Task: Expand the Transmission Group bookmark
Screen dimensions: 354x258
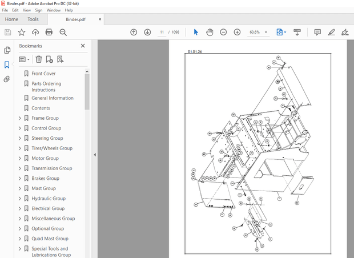Action: click(x=20, y=168)
